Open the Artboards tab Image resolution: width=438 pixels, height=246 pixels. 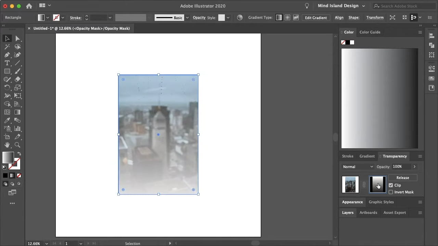pos(368,213)
